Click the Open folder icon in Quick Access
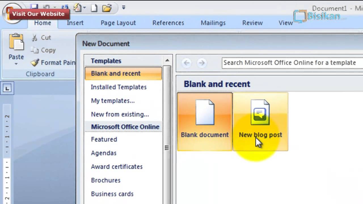 [107, 8]
